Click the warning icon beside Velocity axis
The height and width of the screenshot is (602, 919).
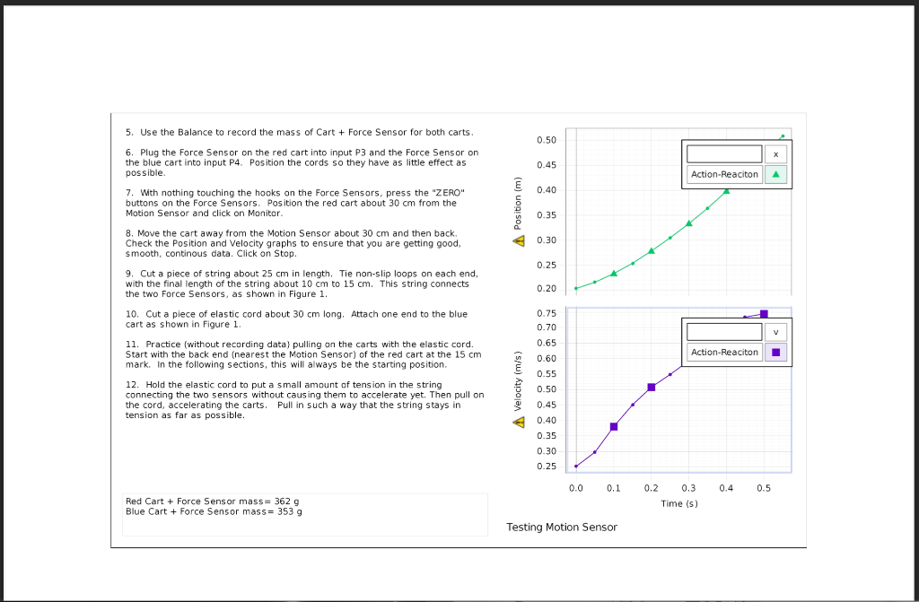point(519,422)
